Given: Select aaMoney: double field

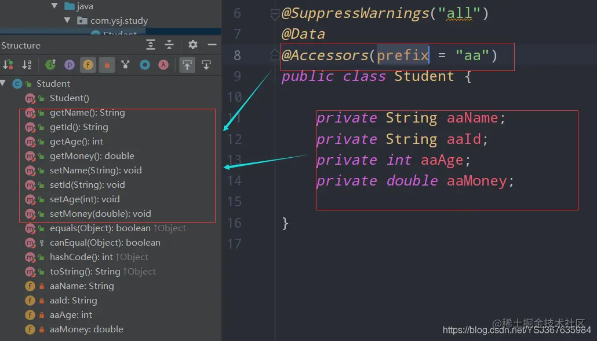Looking at the screenshot, I should [x=86, y=329].
